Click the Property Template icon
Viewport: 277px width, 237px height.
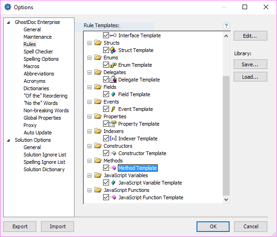click(113, 124)
